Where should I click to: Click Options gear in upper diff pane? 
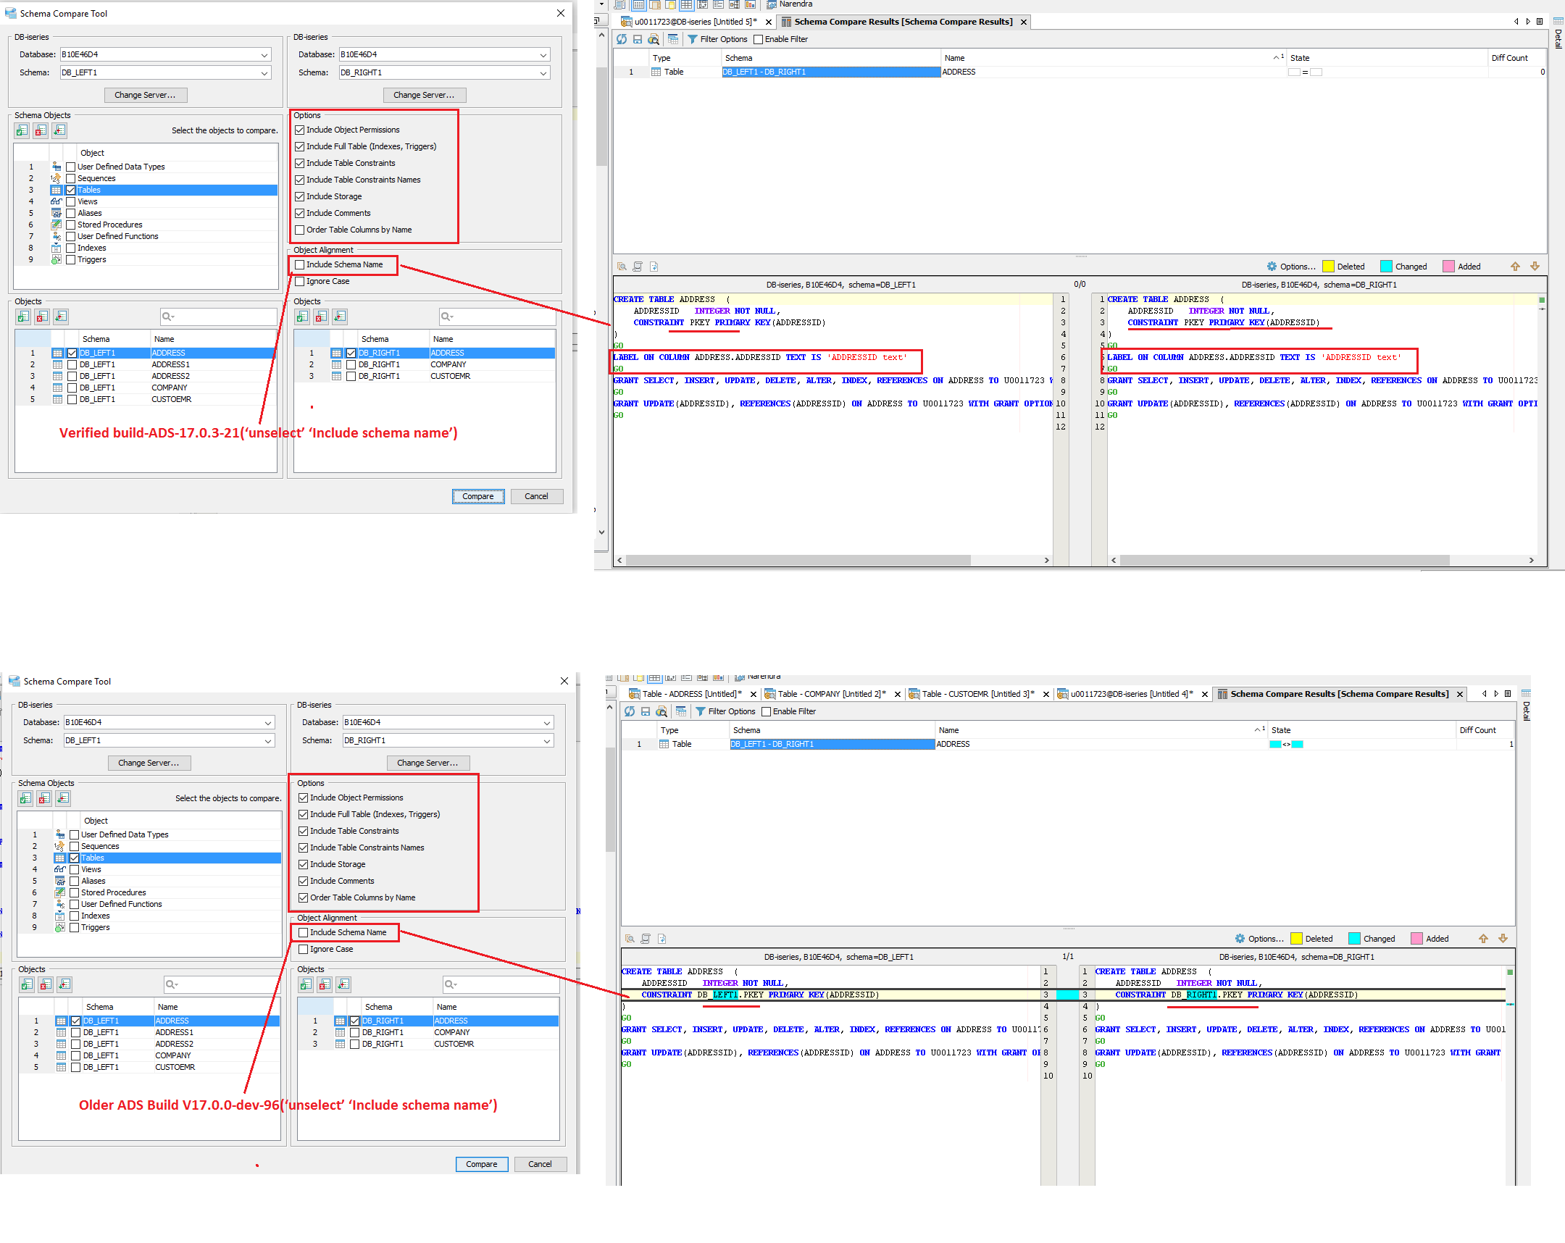point(1272,267)
